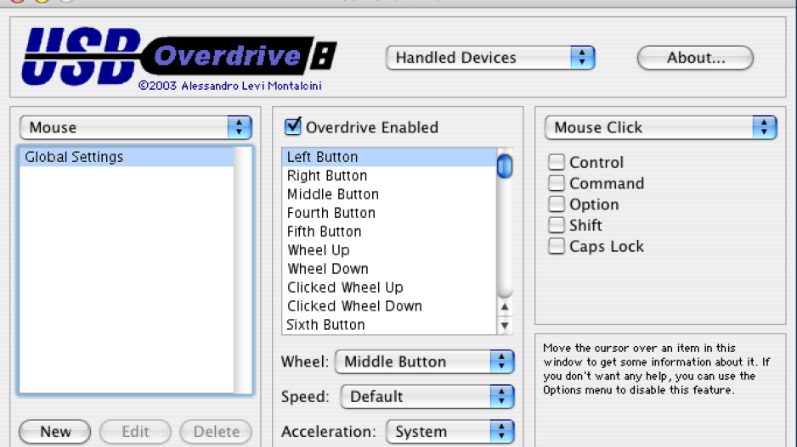Select Wheel Down in the list

(x=389, y=269)
